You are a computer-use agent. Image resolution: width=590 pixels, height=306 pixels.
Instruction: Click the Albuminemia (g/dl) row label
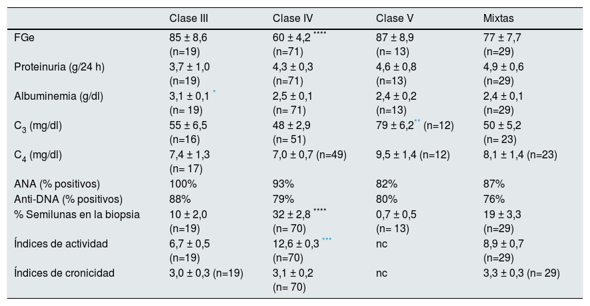point(59,96)
